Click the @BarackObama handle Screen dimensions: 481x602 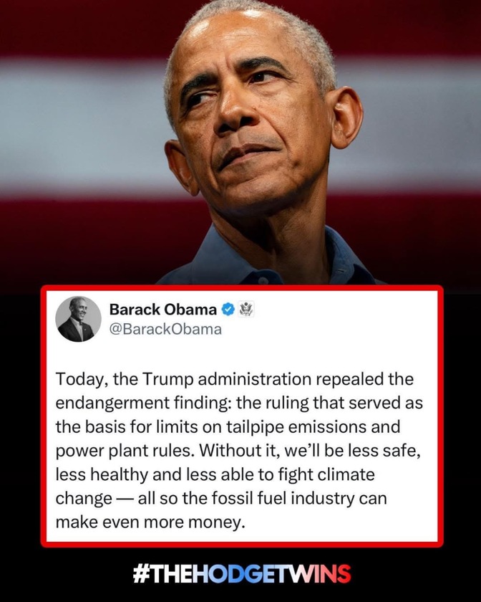click(x=165, y=329)
